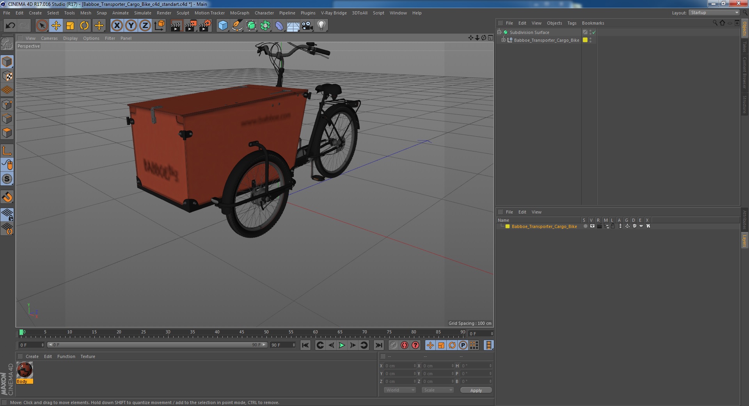This screenshot has width=749, height=406.
Task: Click the timeline range slider bar
Action: tap(157, 345)
